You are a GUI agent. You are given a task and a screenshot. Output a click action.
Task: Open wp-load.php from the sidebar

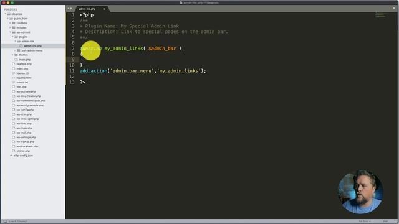pos(24,123)
